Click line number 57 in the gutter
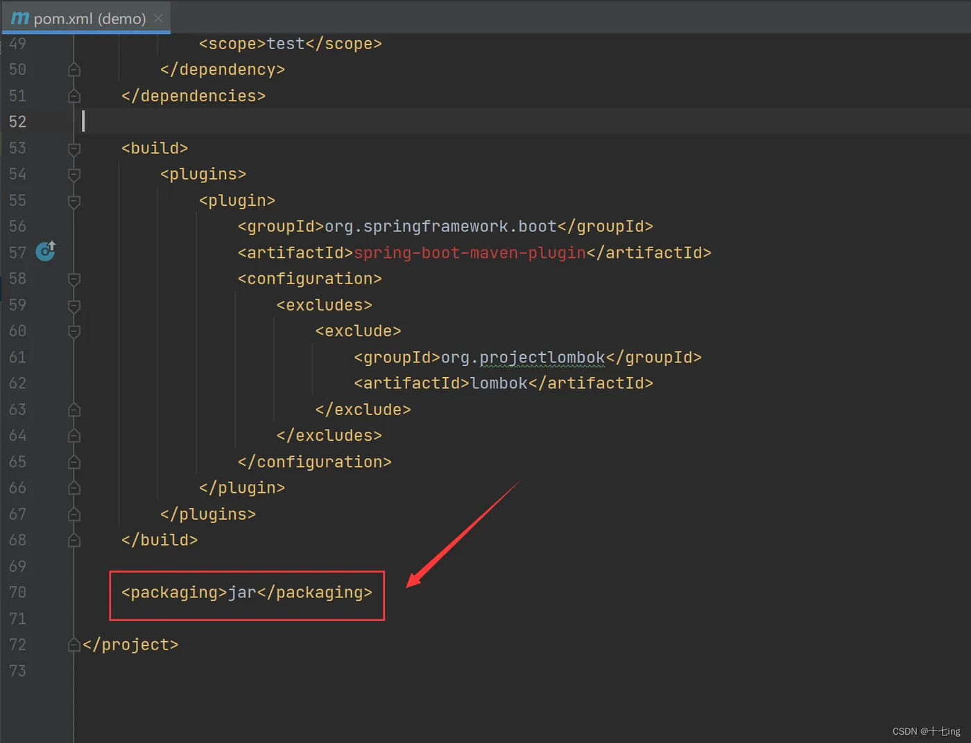The image size is (971, 743). pos(17,252)
